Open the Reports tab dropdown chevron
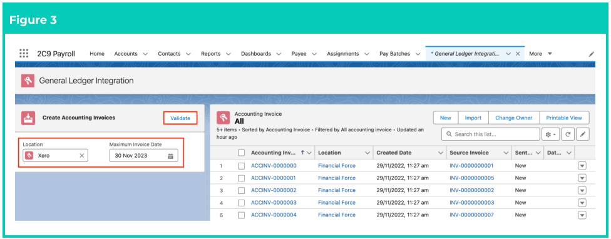611x239 pixels. pos(228,54)
